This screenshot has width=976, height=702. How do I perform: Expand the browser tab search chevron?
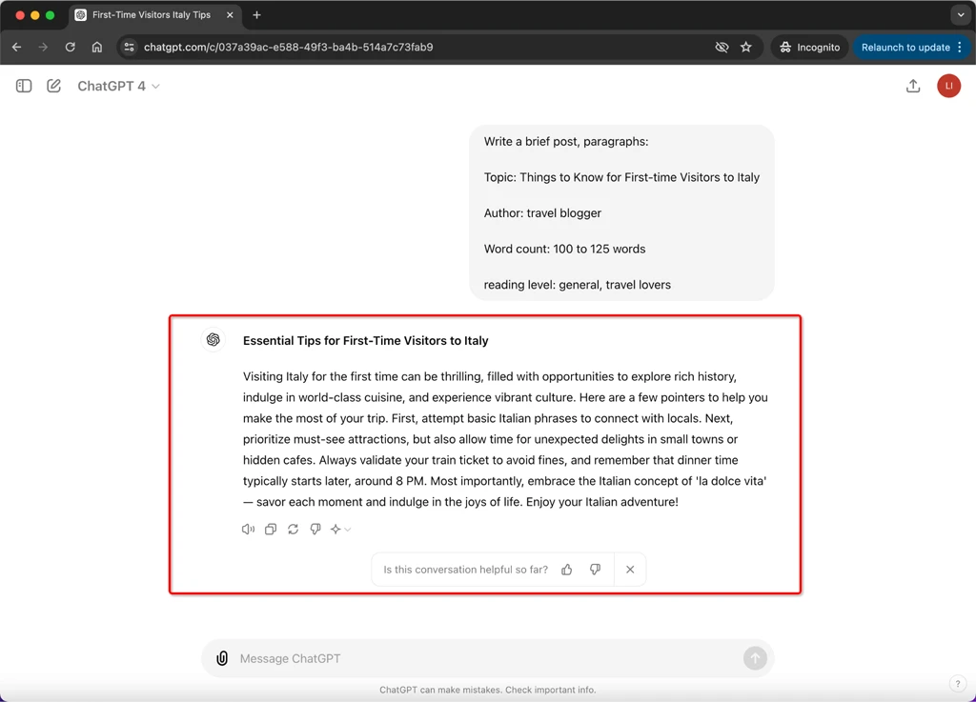[961, 15]
